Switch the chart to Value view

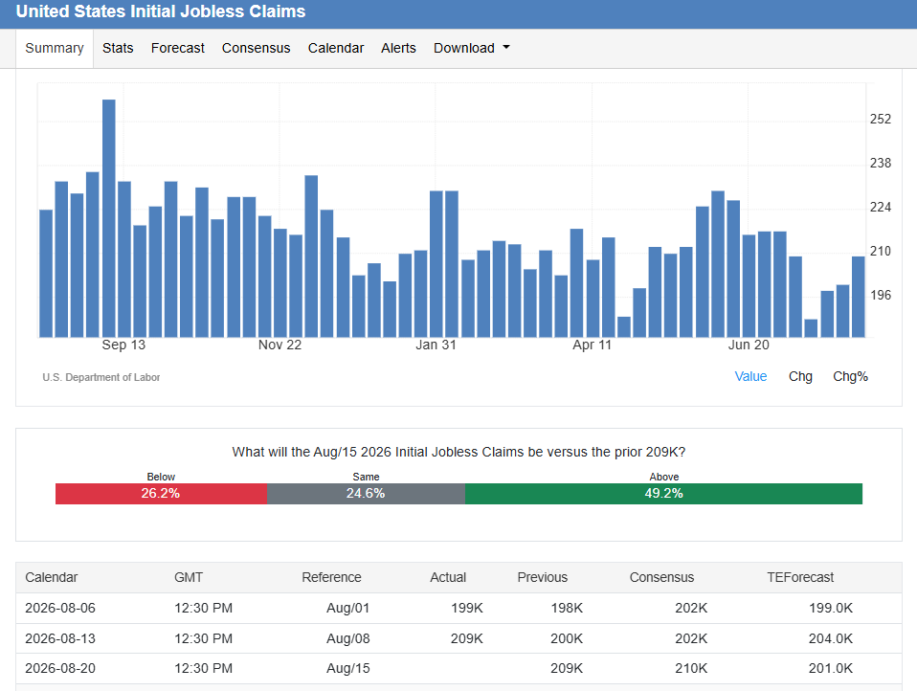(x=750, y=376)
